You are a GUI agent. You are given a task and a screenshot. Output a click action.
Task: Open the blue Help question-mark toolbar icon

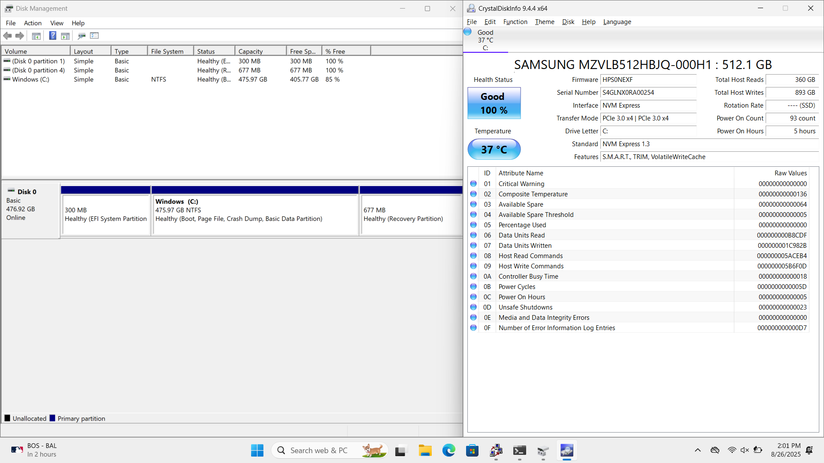point(53,36)
